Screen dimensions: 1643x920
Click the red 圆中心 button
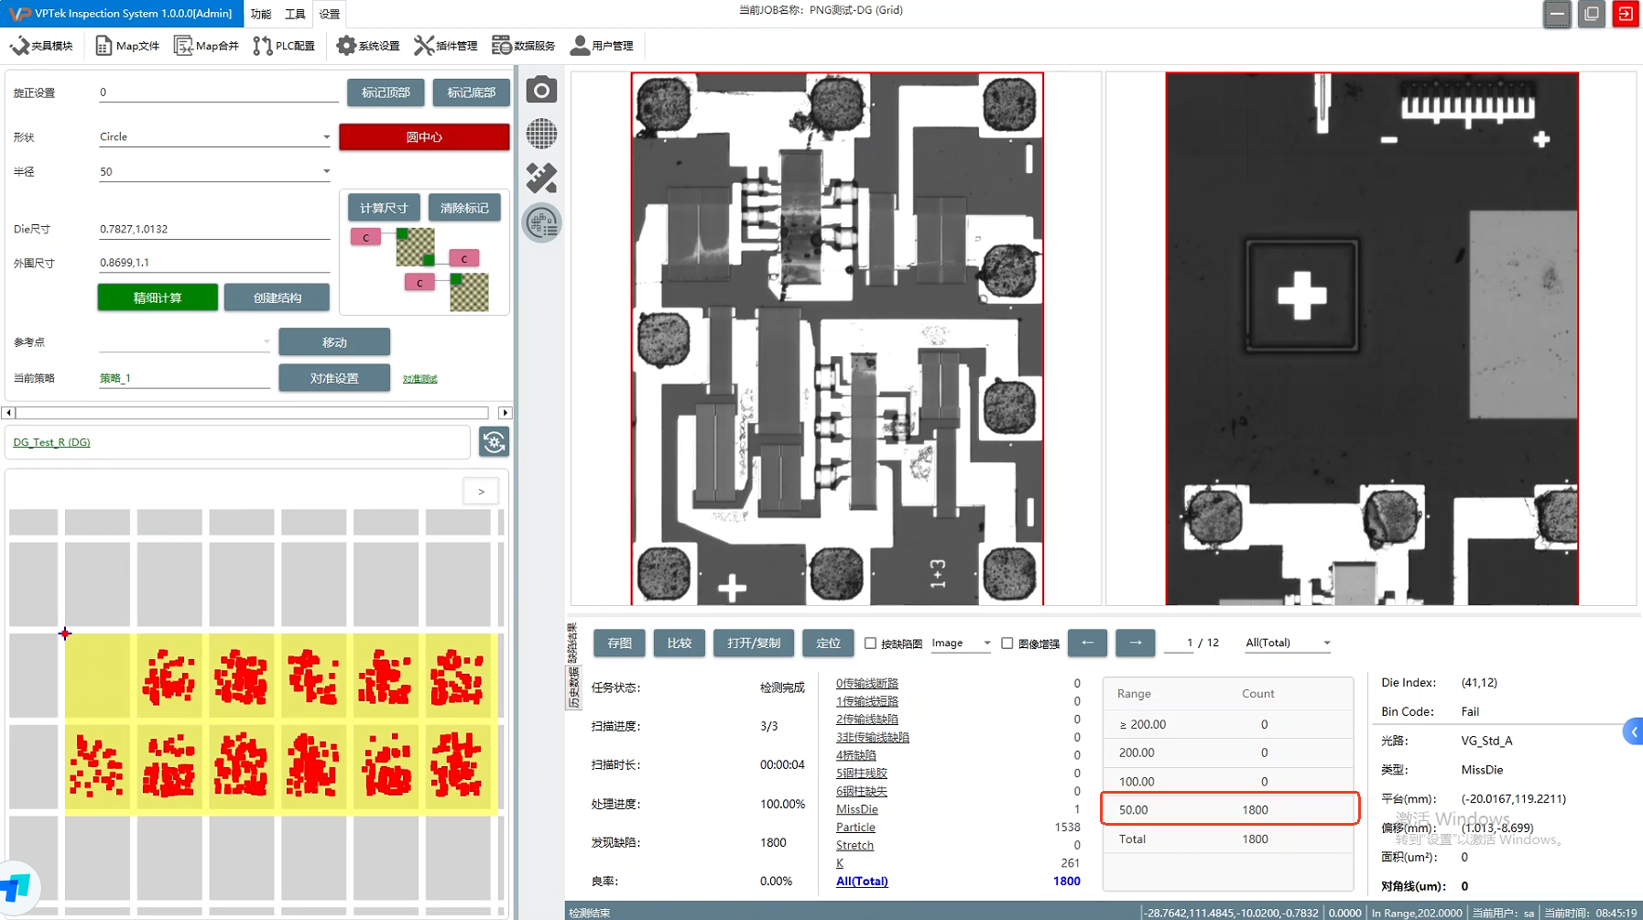tap(424, 136)
